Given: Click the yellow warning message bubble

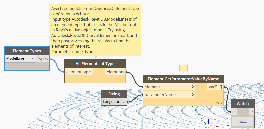Looking at the screenshot, I should [95, 30].
